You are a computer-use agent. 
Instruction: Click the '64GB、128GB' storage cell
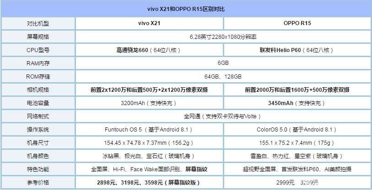[223, 77]
